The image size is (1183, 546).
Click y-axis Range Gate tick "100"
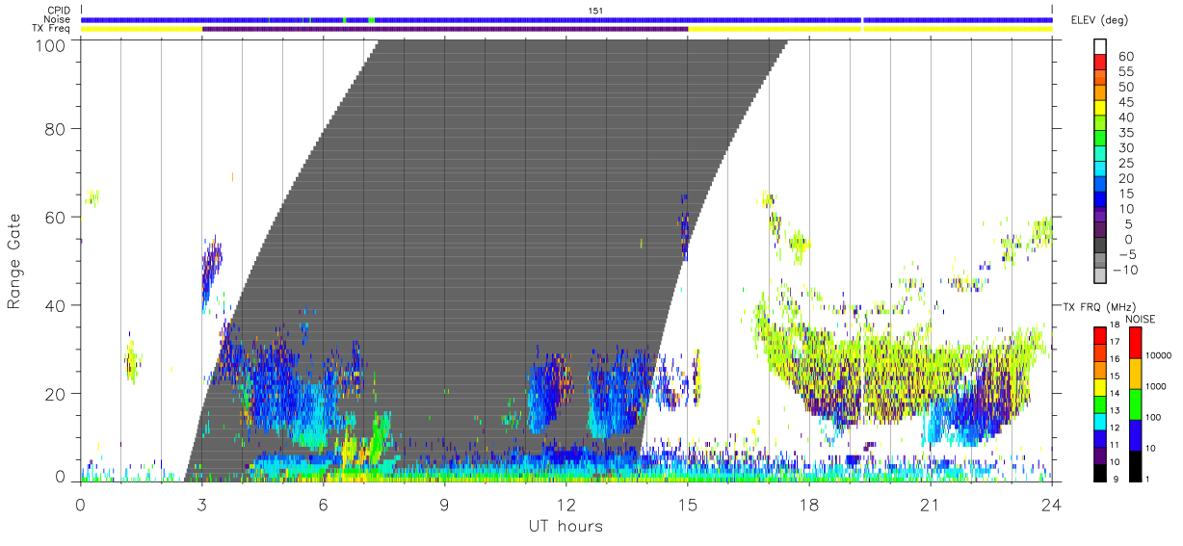coord(53,44)
